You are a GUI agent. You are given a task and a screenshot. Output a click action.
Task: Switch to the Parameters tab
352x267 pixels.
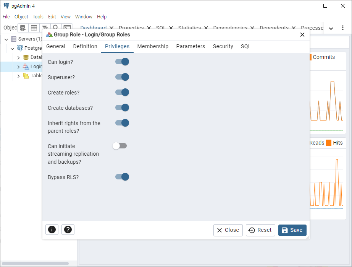191,46
